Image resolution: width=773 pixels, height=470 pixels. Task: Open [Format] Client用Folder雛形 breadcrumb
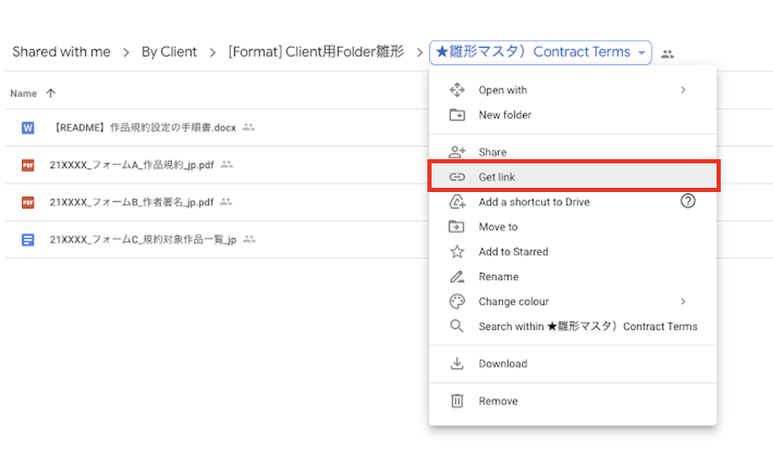[x=316, y=51]
